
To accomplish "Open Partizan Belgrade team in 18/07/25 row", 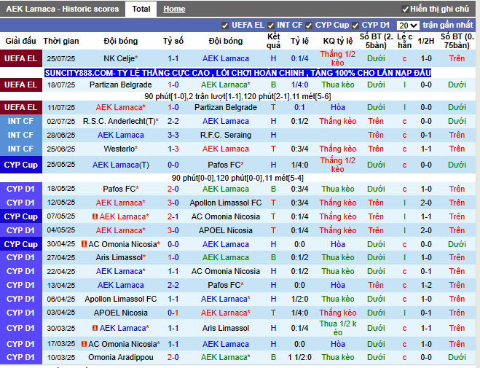I will coord(121,85).
